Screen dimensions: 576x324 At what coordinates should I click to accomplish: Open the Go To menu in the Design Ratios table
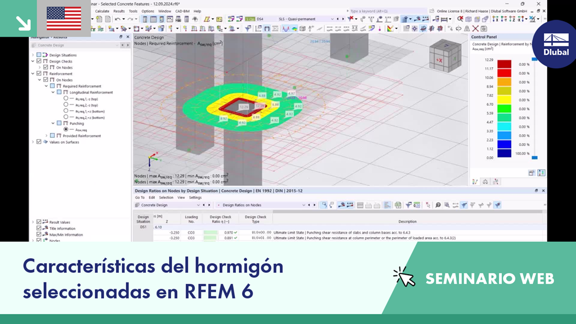pos(139,198)
